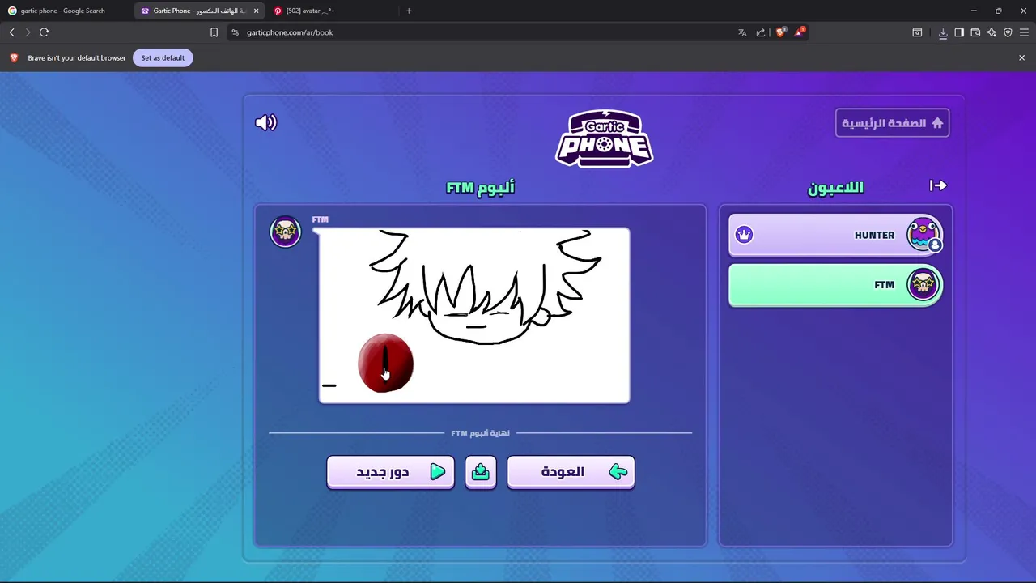Open the Leo AI sparkle icon
This screenshot has width=1036, height=583.
(x=991, y=32)
